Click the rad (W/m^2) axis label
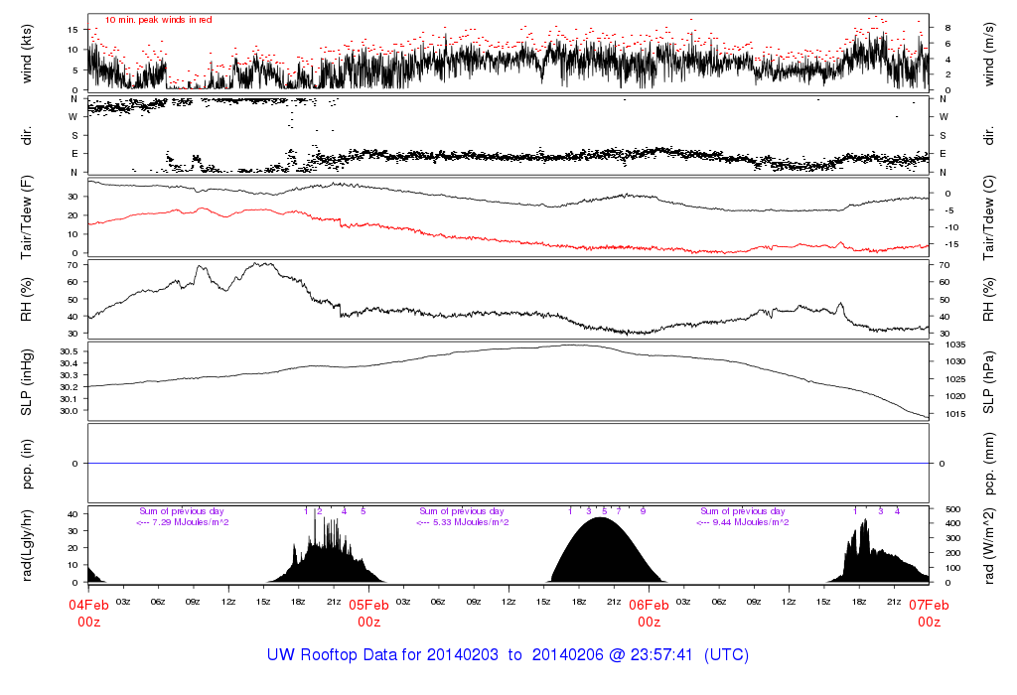Viewport: 1017px width, 695px height. point(990,545)
